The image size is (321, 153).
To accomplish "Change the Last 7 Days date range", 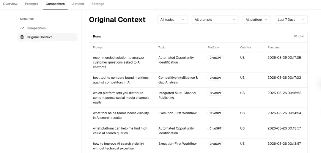I will click(291, 20).
